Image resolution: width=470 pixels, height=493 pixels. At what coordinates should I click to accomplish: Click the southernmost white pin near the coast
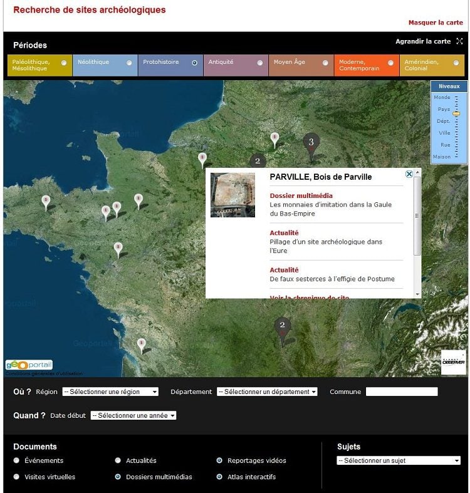click(x=142, y=344)
